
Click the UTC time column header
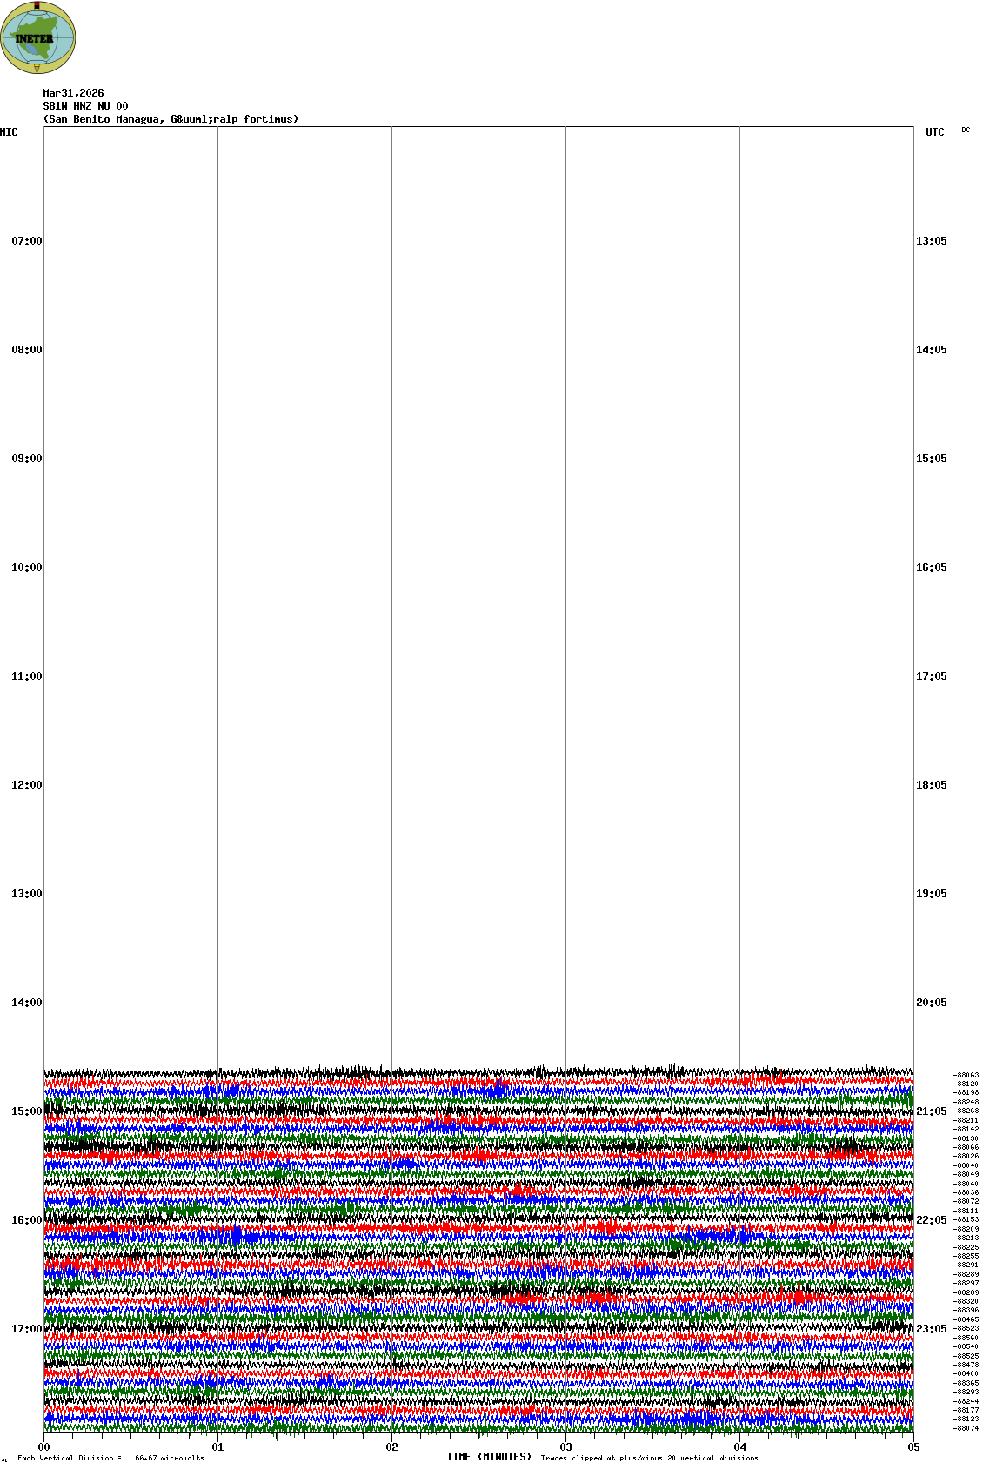click(x=934, y=132)
